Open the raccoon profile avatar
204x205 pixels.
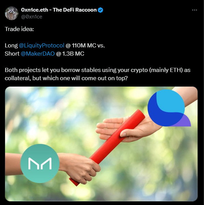[x=12, y=13]
